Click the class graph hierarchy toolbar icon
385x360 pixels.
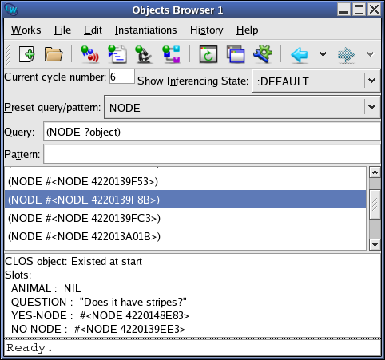(171, 54)
